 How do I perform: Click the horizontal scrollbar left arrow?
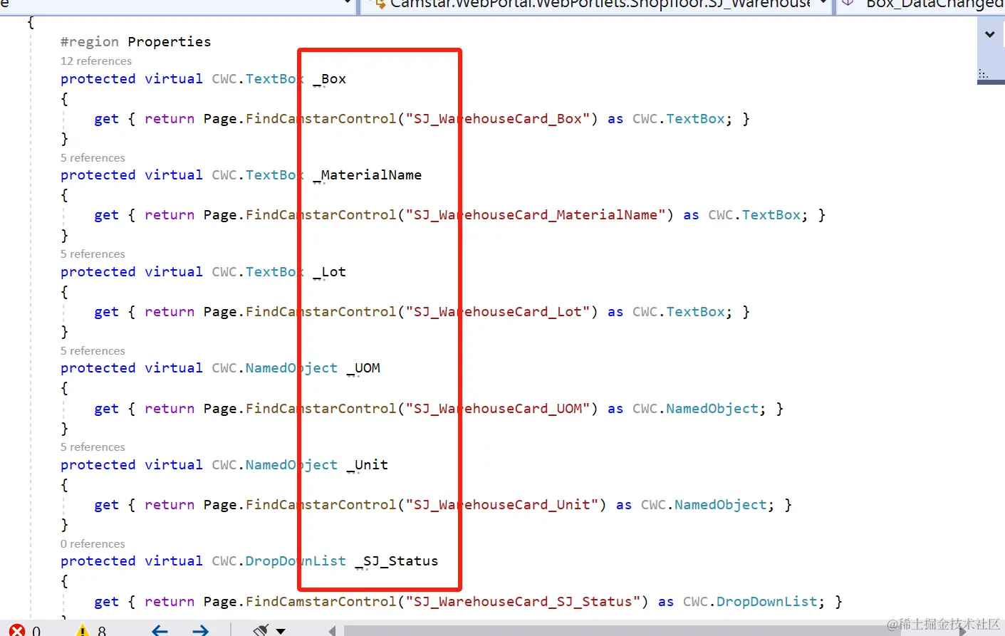tap(332, 631)
